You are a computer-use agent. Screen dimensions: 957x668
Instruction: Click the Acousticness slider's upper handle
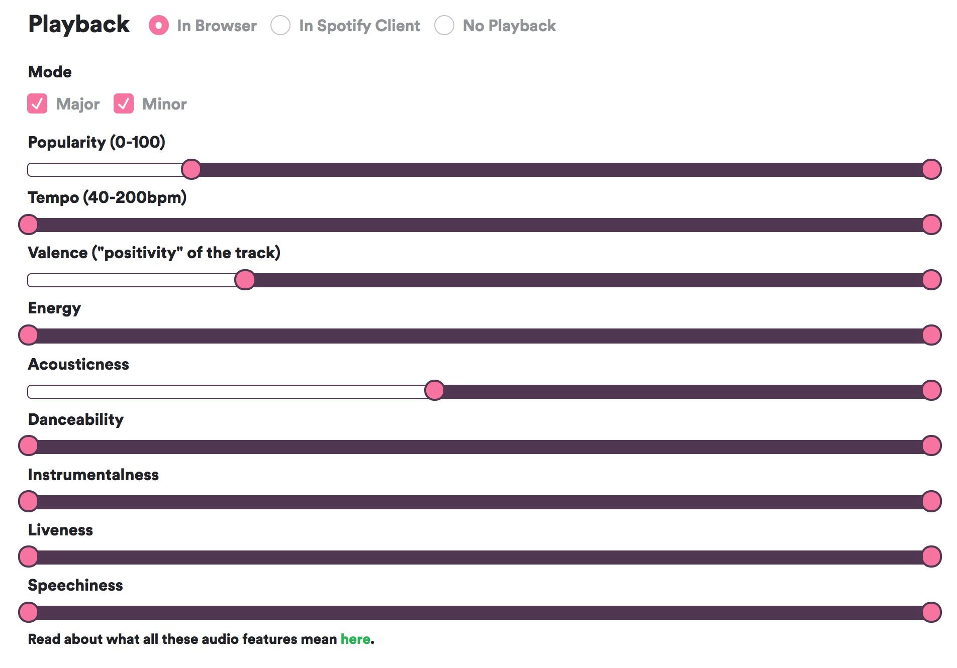[931, 390]
